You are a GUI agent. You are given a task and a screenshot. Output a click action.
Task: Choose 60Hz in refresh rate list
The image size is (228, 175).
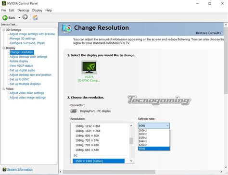(x=154, y=149)
